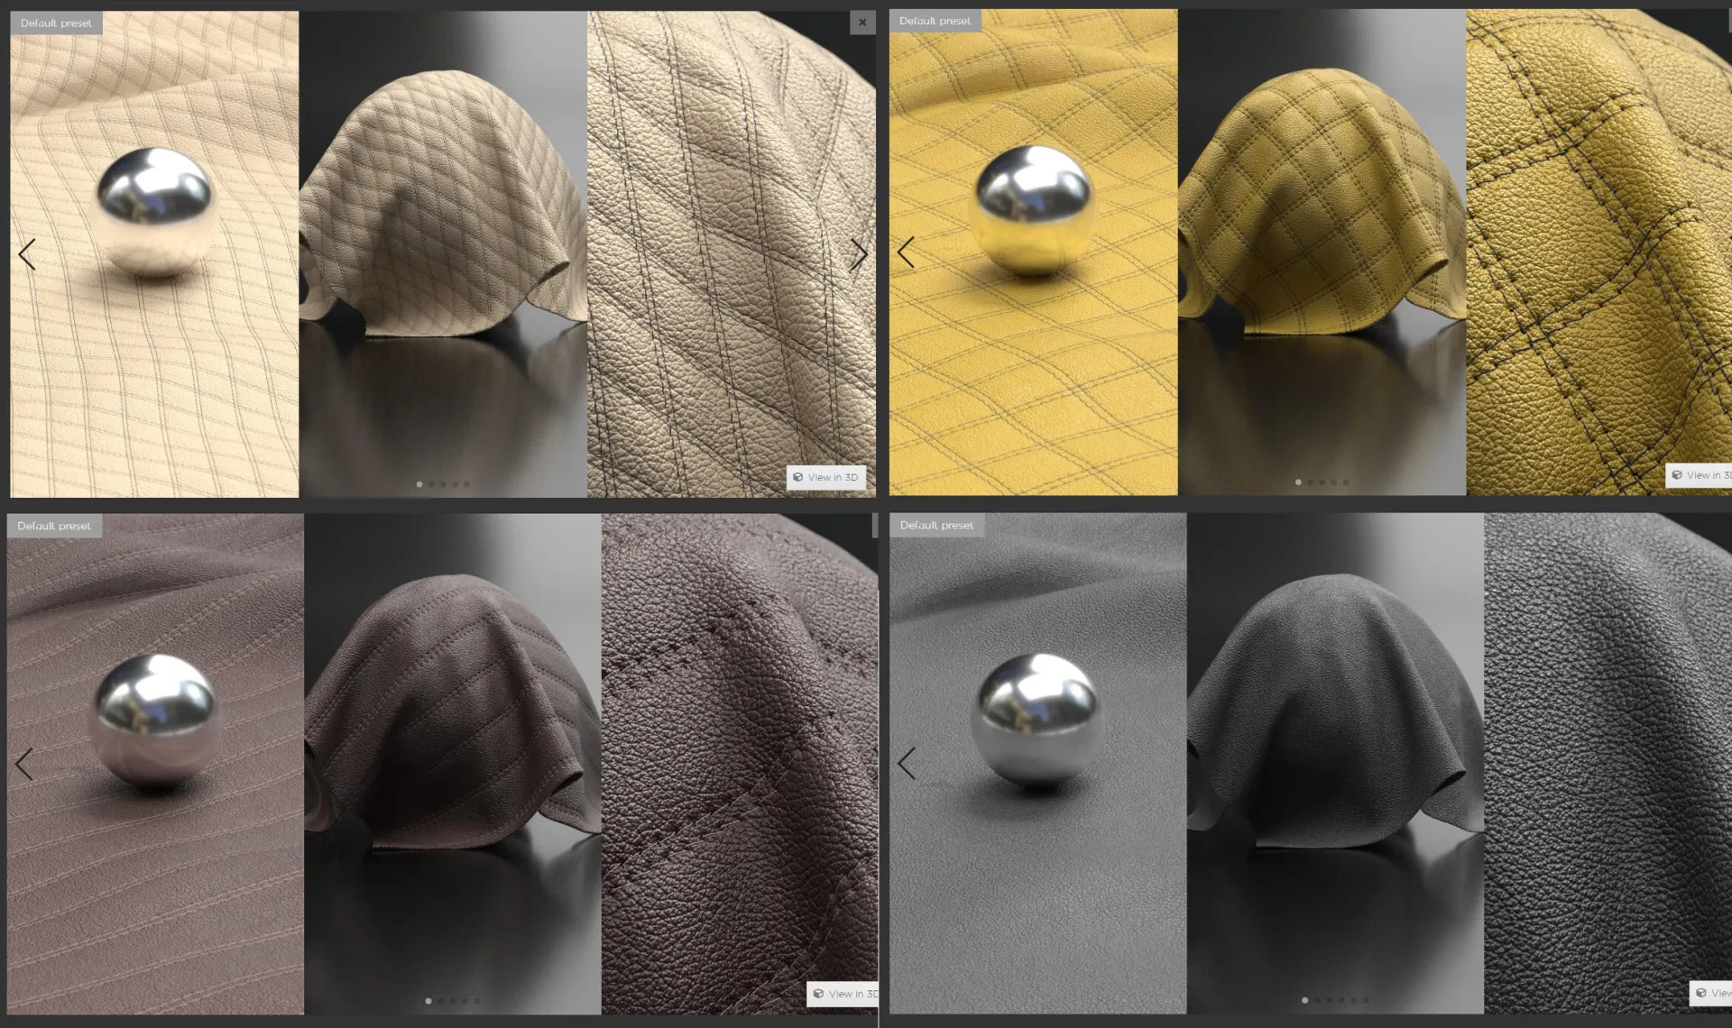Screen dimensions: 1732x1028
Task: Select Default preset label on brown leather
Action: (x=54, y=526)
